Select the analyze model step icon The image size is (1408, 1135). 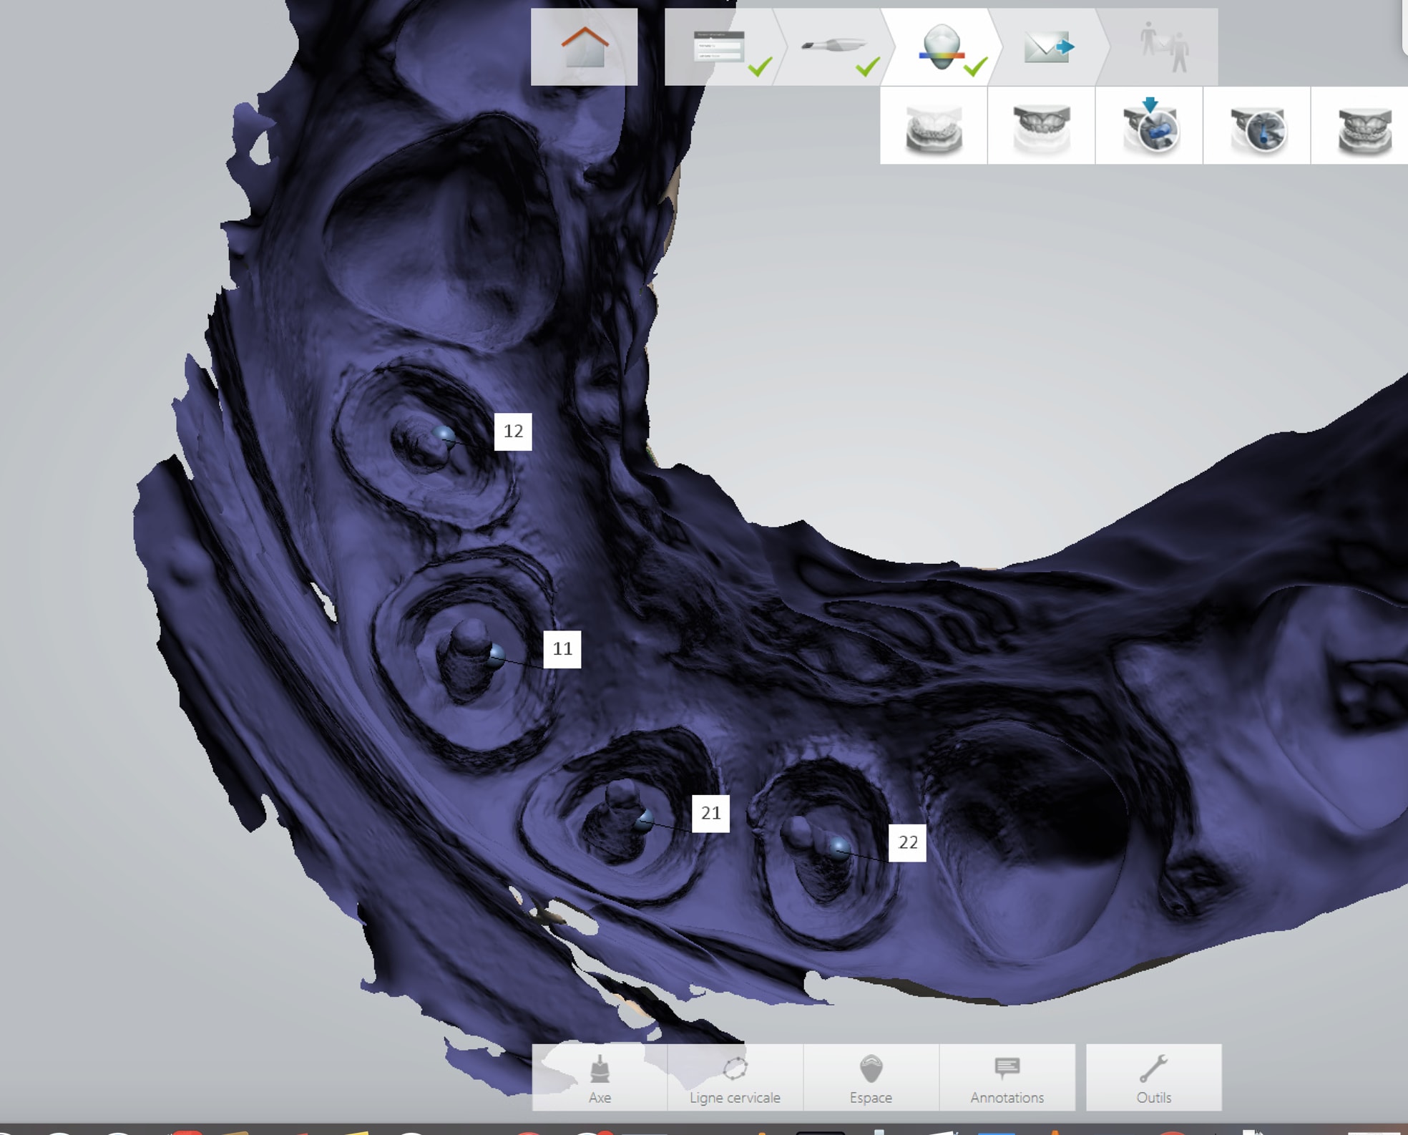[941, 47]
